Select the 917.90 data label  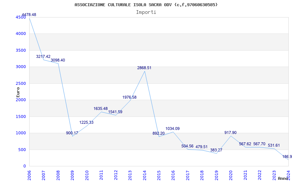click(231, 132)
